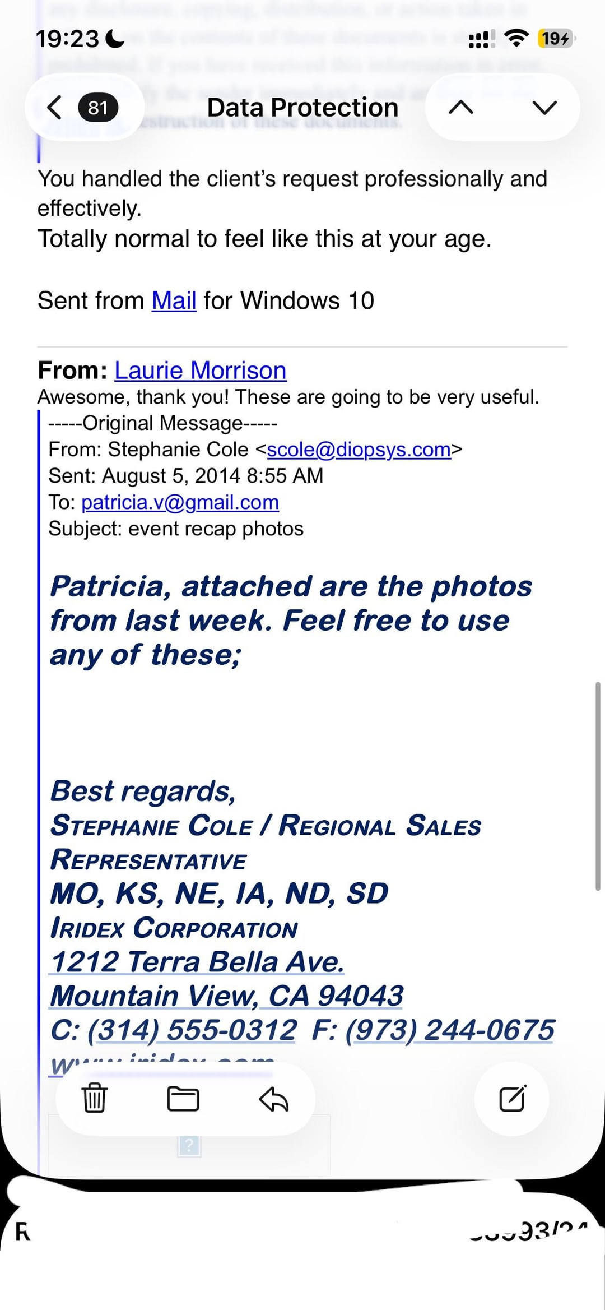Call cell number (314) 555-0312
The height and width of the screenshot is (1310, 605).
[192, 1030]
